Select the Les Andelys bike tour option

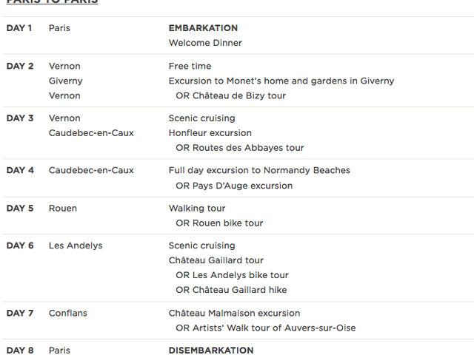[232, 275]
